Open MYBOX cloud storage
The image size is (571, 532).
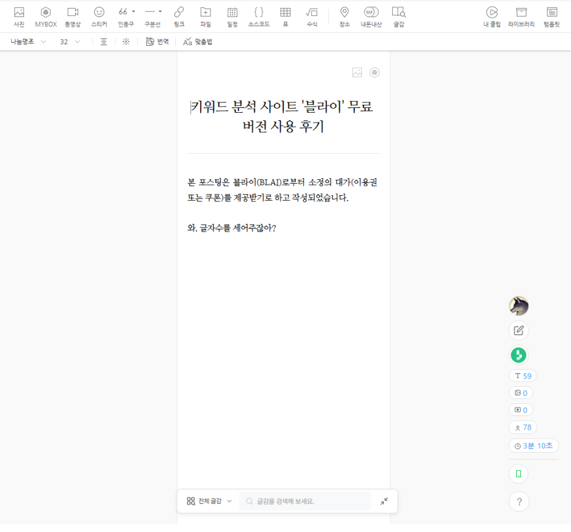[x=46, y=16]
